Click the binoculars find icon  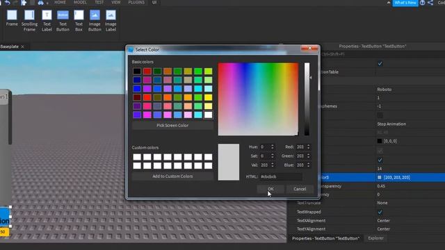pyautogui.click(x=40, y=3)
